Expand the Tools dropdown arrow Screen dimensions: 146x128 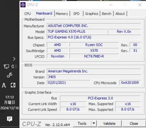[x=94, y=123]
